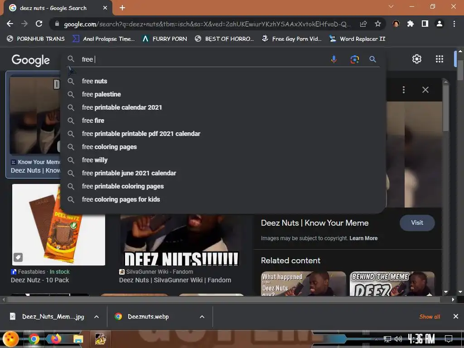Open the Chrome three-dot menu
464x348 pixels.
pyautogui.click(x=454, y=24)
